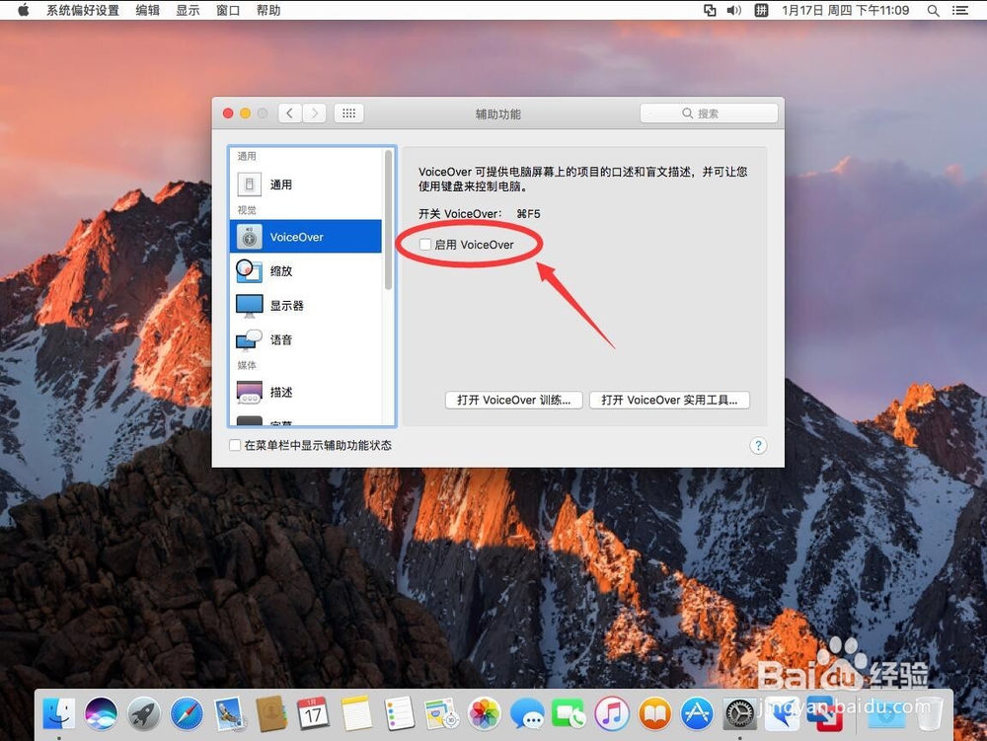Select 描述 (Descriptions) in the sidebar
987x741 pixels.
[306, 392]
